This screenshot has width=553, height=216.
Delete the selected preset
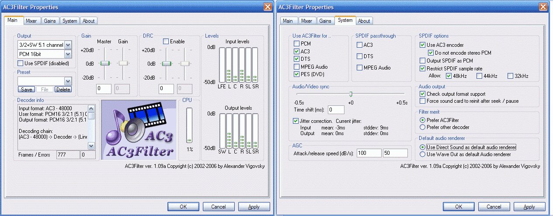point(63,89)
